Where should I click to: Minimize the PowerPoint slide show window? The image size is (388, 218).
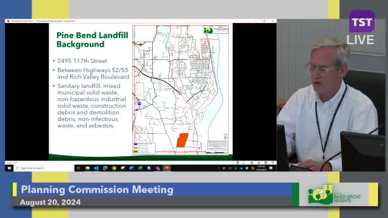256,21
